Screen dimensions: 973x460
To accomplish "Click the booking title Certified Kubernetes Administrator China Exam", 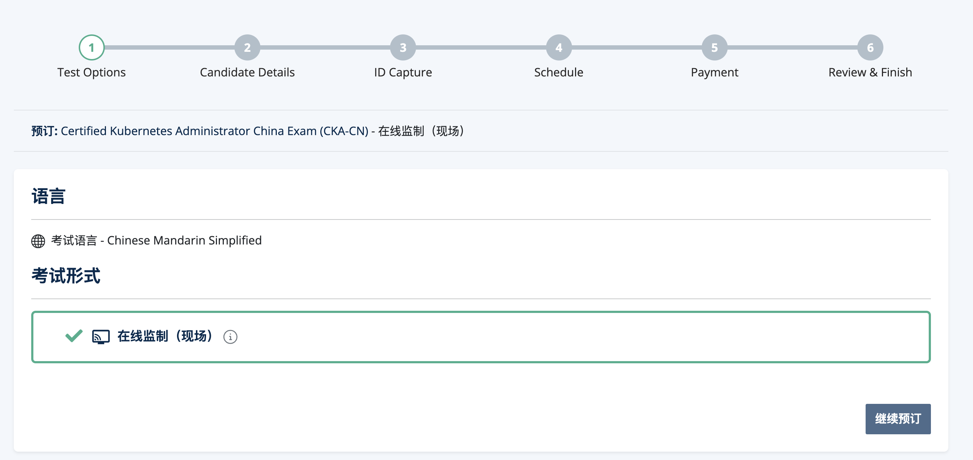I will [x=214, y=131].
